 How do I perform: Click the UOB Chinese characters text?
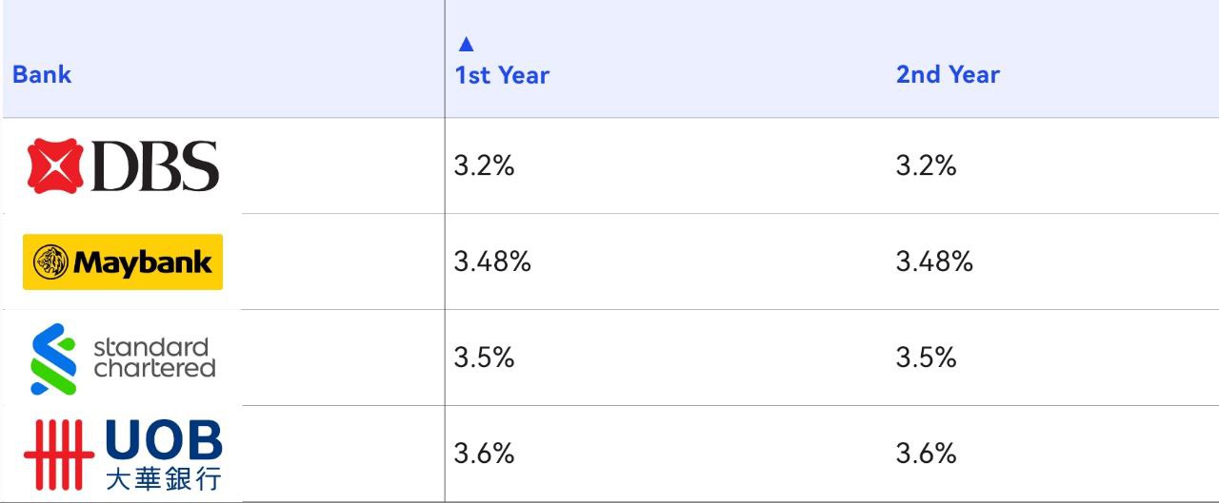point(163,478)
